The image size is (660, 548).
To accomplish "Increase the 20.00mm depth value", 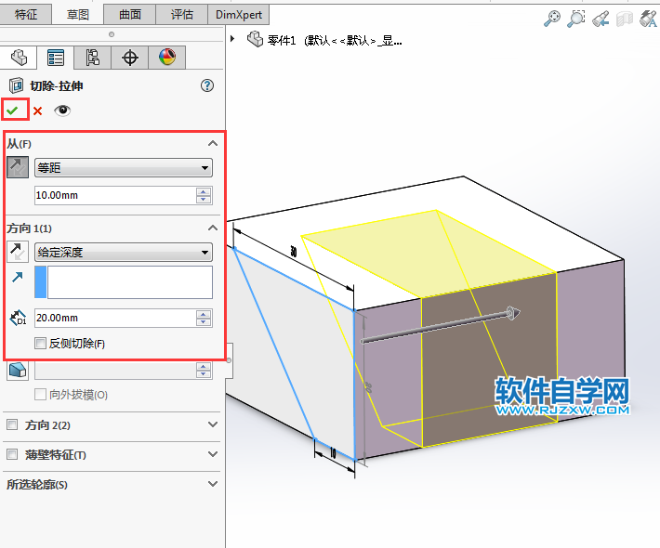I will point(204,314).
